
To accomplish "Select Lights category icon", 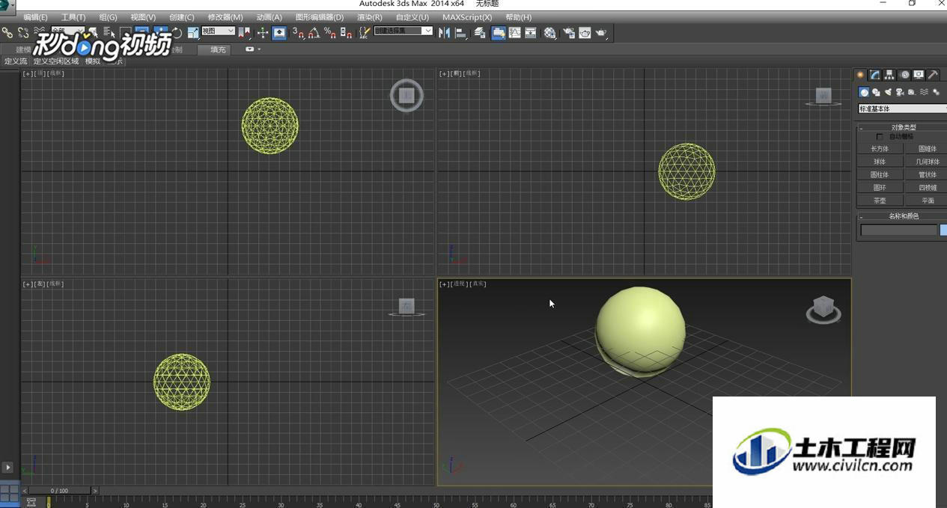I will click(x=888, y=92).
